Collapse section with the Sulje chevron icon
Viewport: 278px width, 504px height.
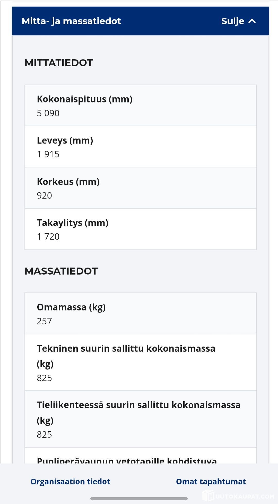(252, 21)
